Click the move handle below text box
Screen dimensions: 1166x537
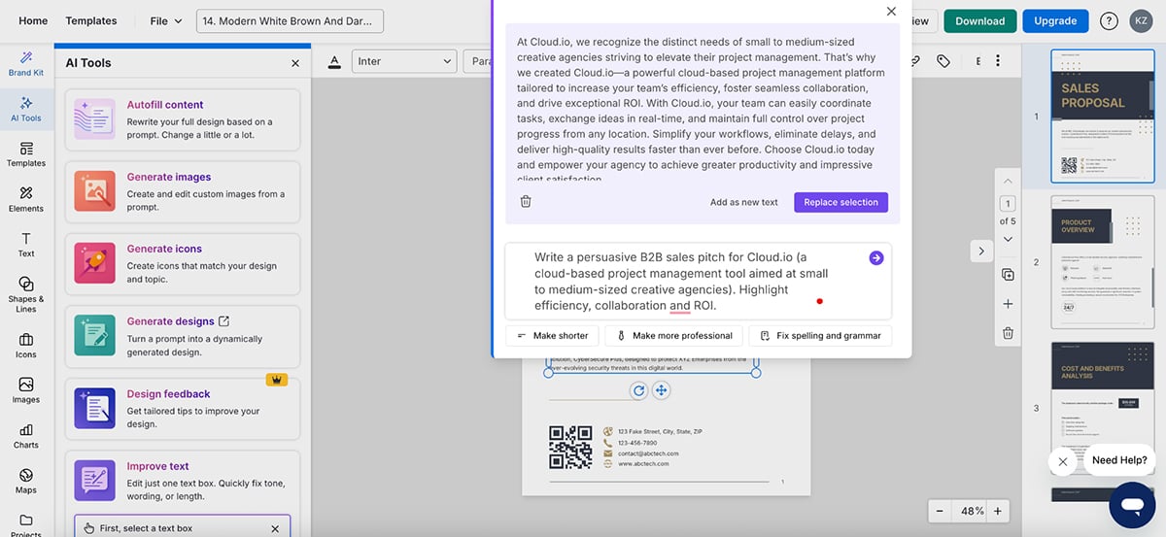661,390
